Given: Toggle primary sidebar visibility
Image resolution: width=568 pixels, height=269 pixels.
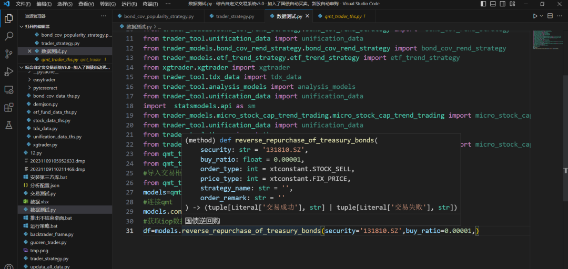Looking at the screenshot, I should click(x=483, y=4).
